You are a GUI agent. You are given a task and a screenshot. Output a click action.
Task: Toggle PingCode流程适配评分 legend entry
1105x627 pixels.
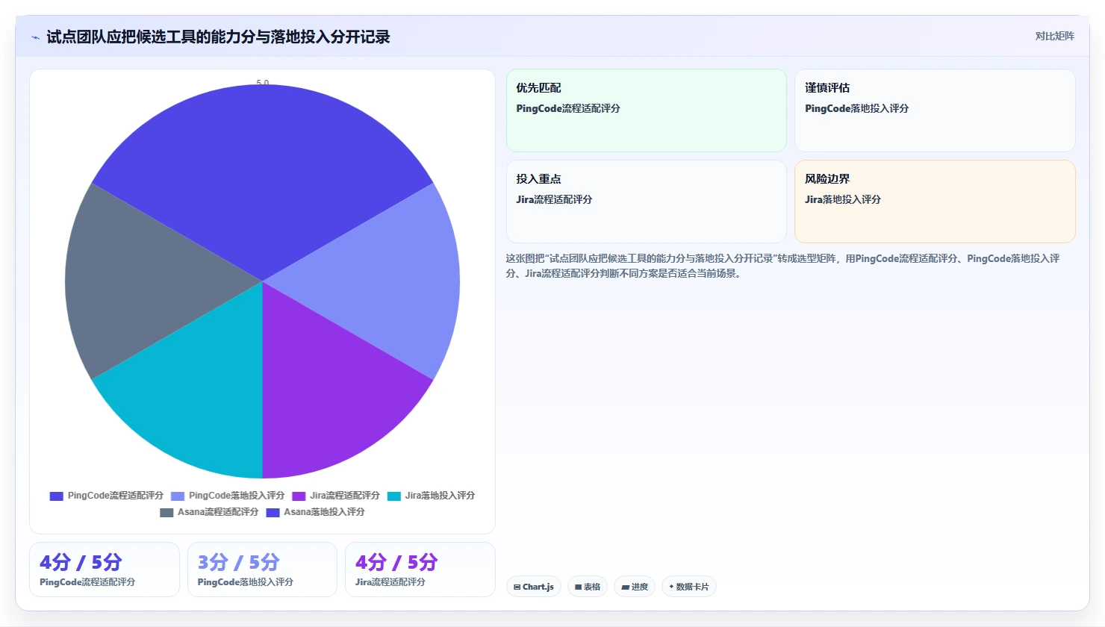pos(106,496)
